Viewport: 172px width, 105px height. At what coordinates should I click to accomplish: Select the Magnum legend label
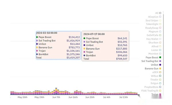click(x=153, y=32)
